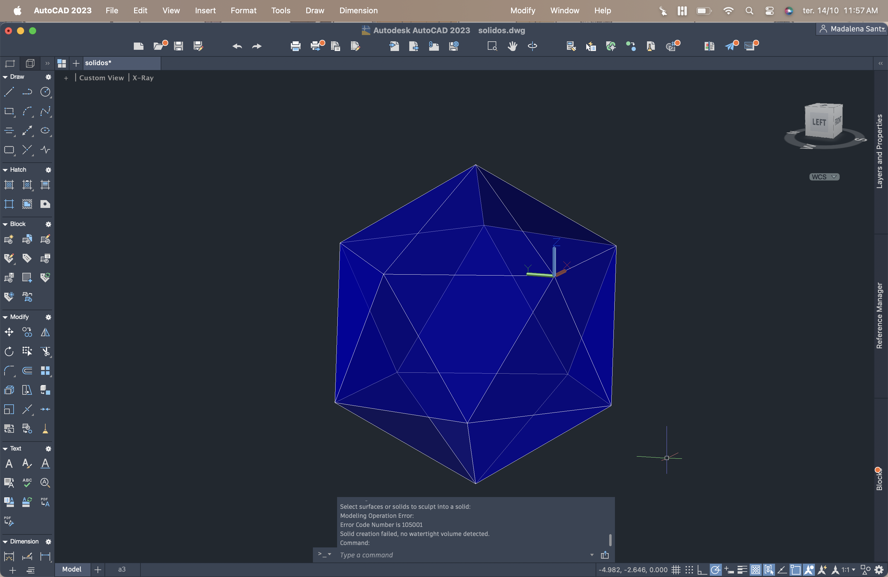Image resolution: width=888 pixels, height=577 pixels.
Task: Click the Custom View viewport label
Action: coord(101,78)
